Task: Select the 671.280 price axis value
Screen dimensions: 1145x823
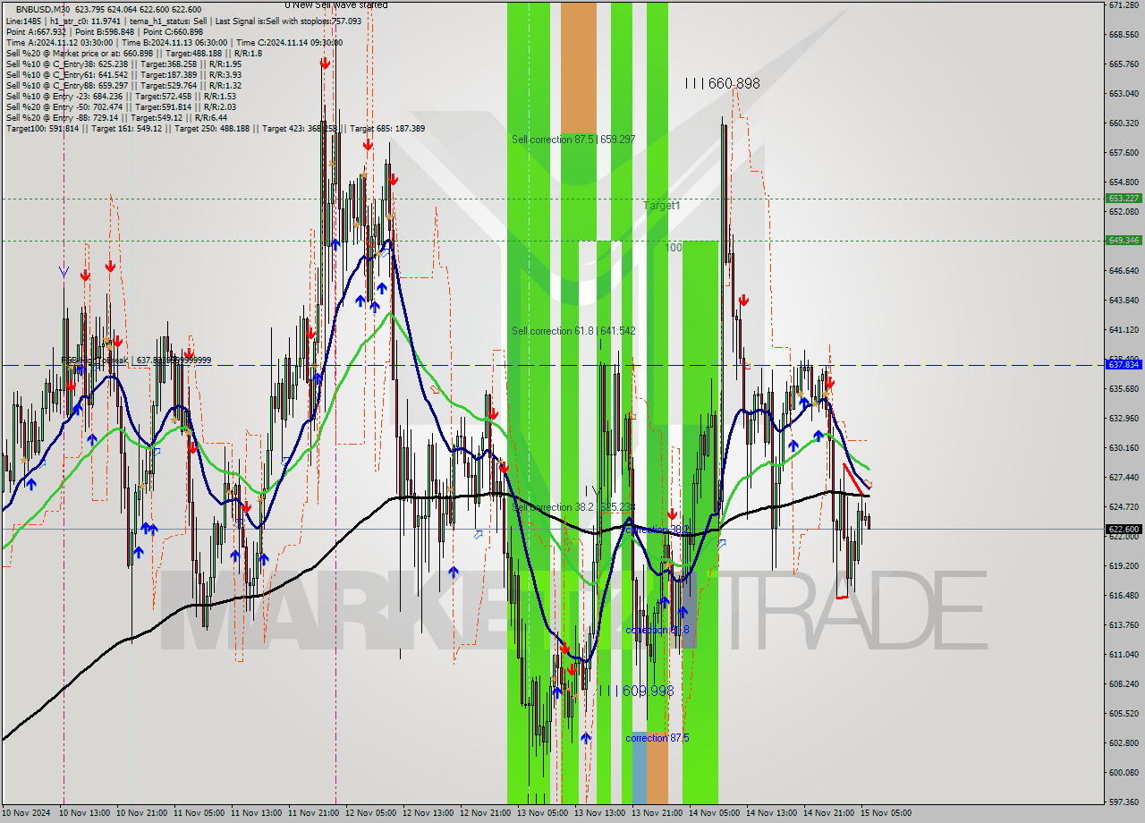Action: click(1124, 5)
